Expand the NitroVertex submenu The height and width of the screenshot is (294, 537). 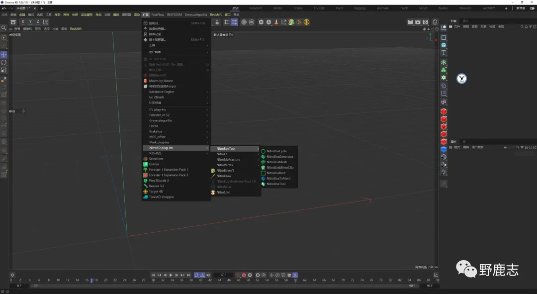236,165
